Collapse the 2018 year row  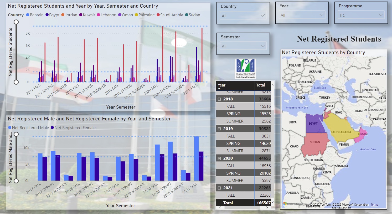(219, 99)
